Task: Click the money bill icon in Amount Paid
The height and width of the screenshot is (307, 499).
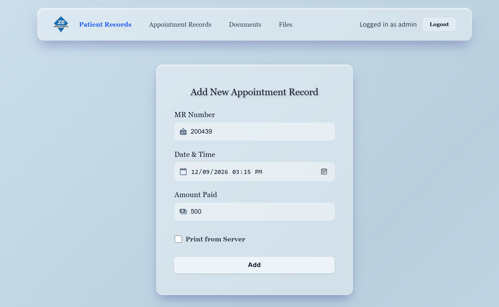Action: pos(183,212)
